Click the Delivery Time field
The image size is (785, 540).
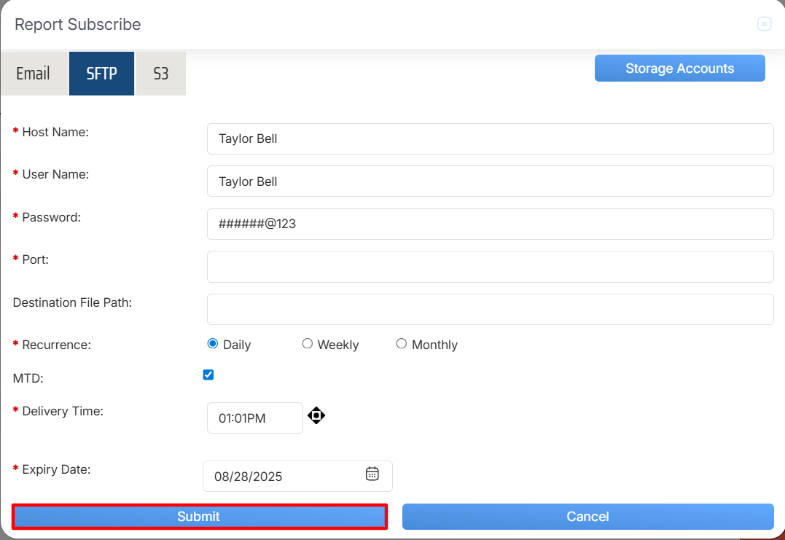coord(254,418)
